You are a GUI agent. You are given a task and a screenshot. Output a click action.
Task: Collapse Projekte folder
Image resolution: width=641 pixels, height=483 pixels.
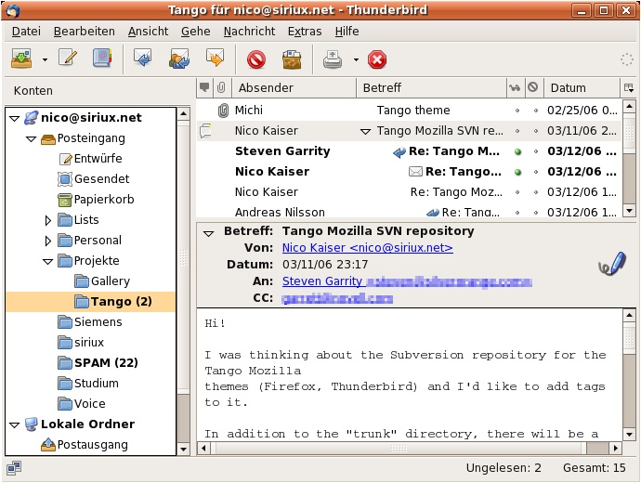(47, 262)
